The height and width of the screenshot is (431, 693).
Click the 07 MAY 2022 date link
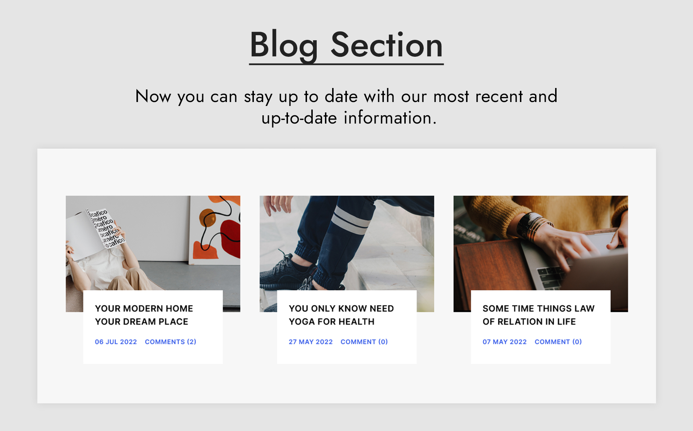[x=504, y=342]
